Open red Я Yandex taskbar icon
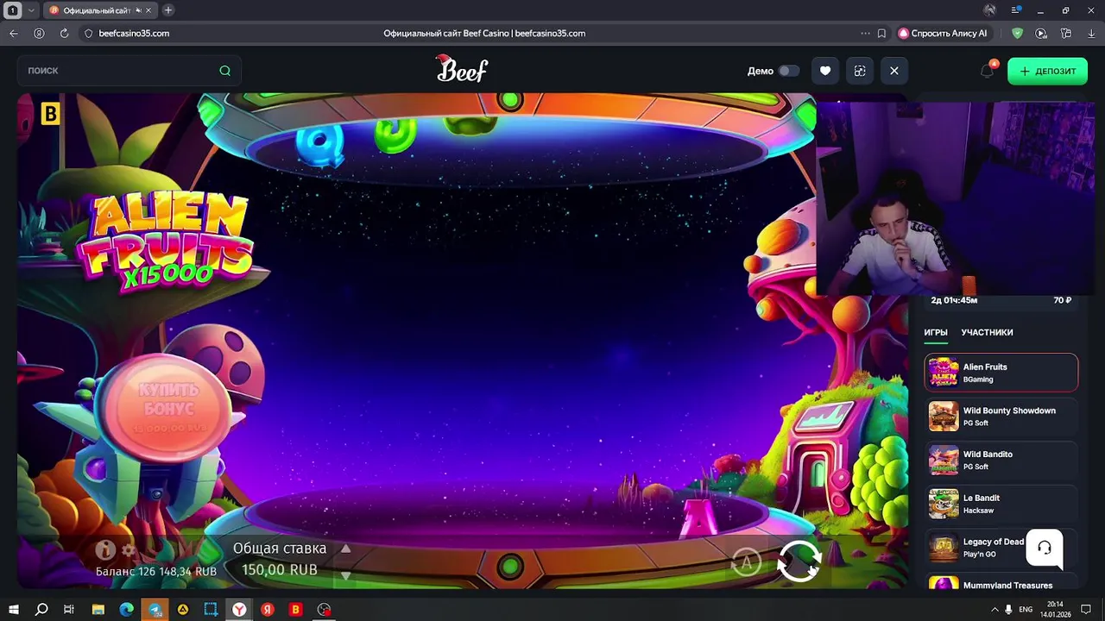Screen dimensions: 1105x621 (x=268, y=610)
